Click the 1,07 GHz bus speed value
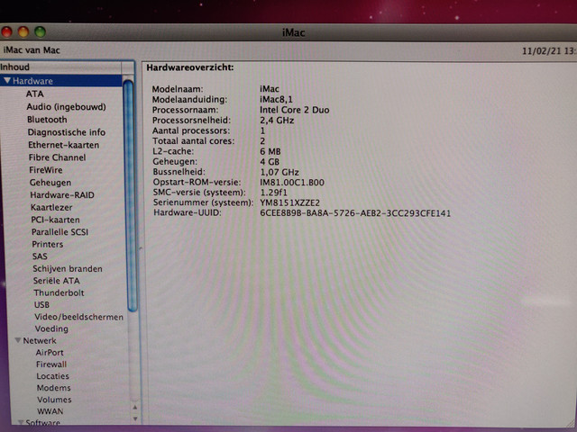The height and width of the screenshot is (432, 577). 279,172
